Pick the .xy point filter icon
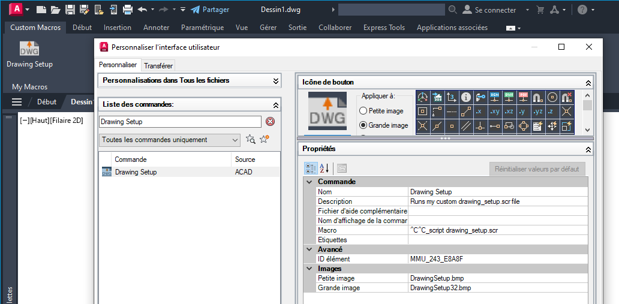This screenshot has width=619, height=304. (495, 112)
